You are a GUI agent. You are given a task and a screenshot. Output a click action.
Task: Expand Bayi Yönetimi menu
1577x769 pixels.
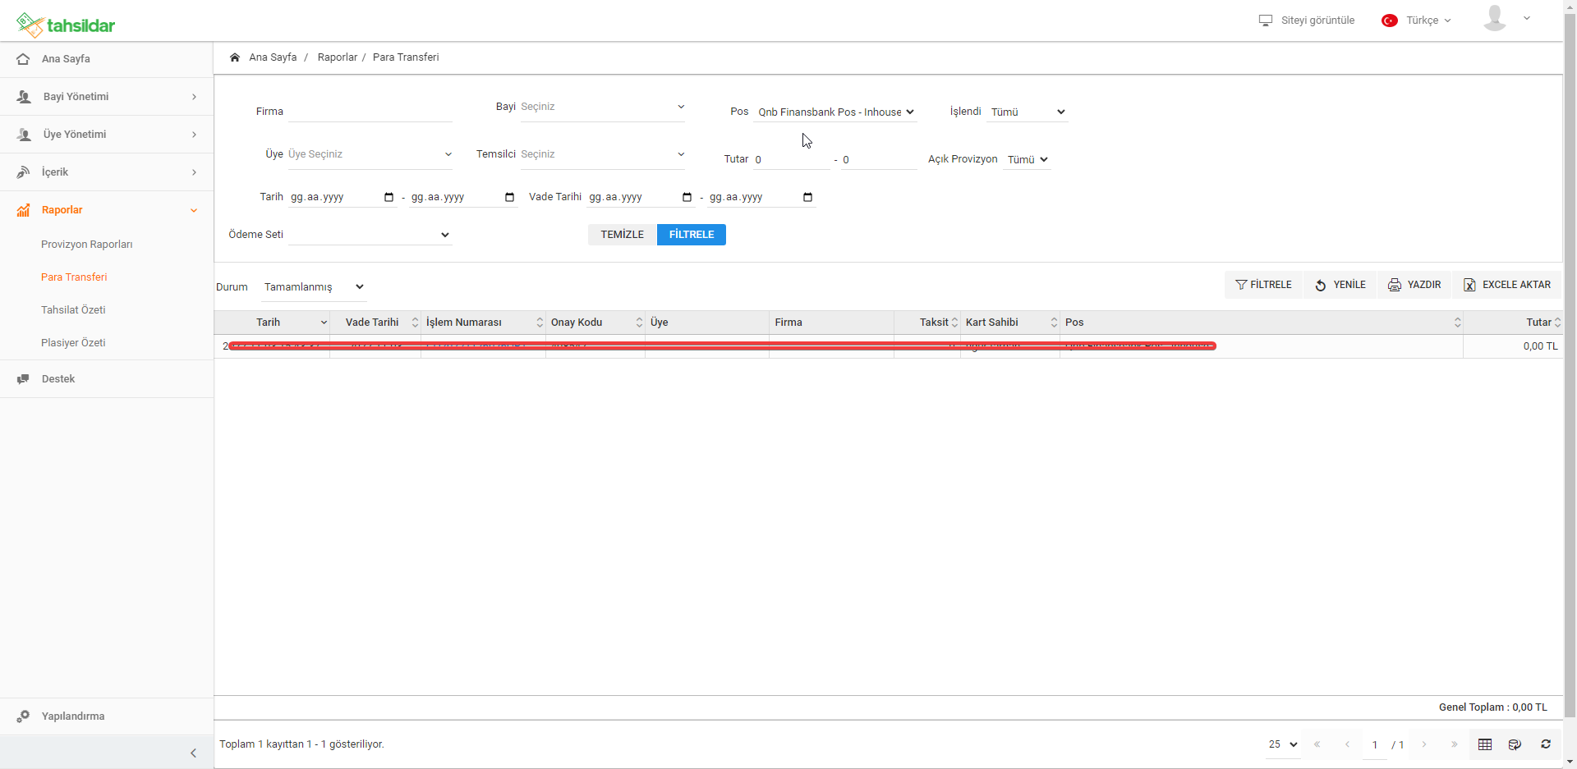tap(107, 97)
